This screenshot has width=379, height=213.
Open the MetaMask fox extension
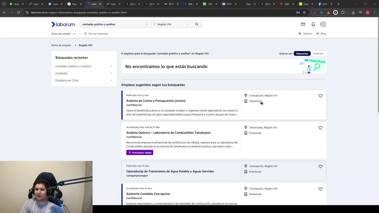click(328, 12)
